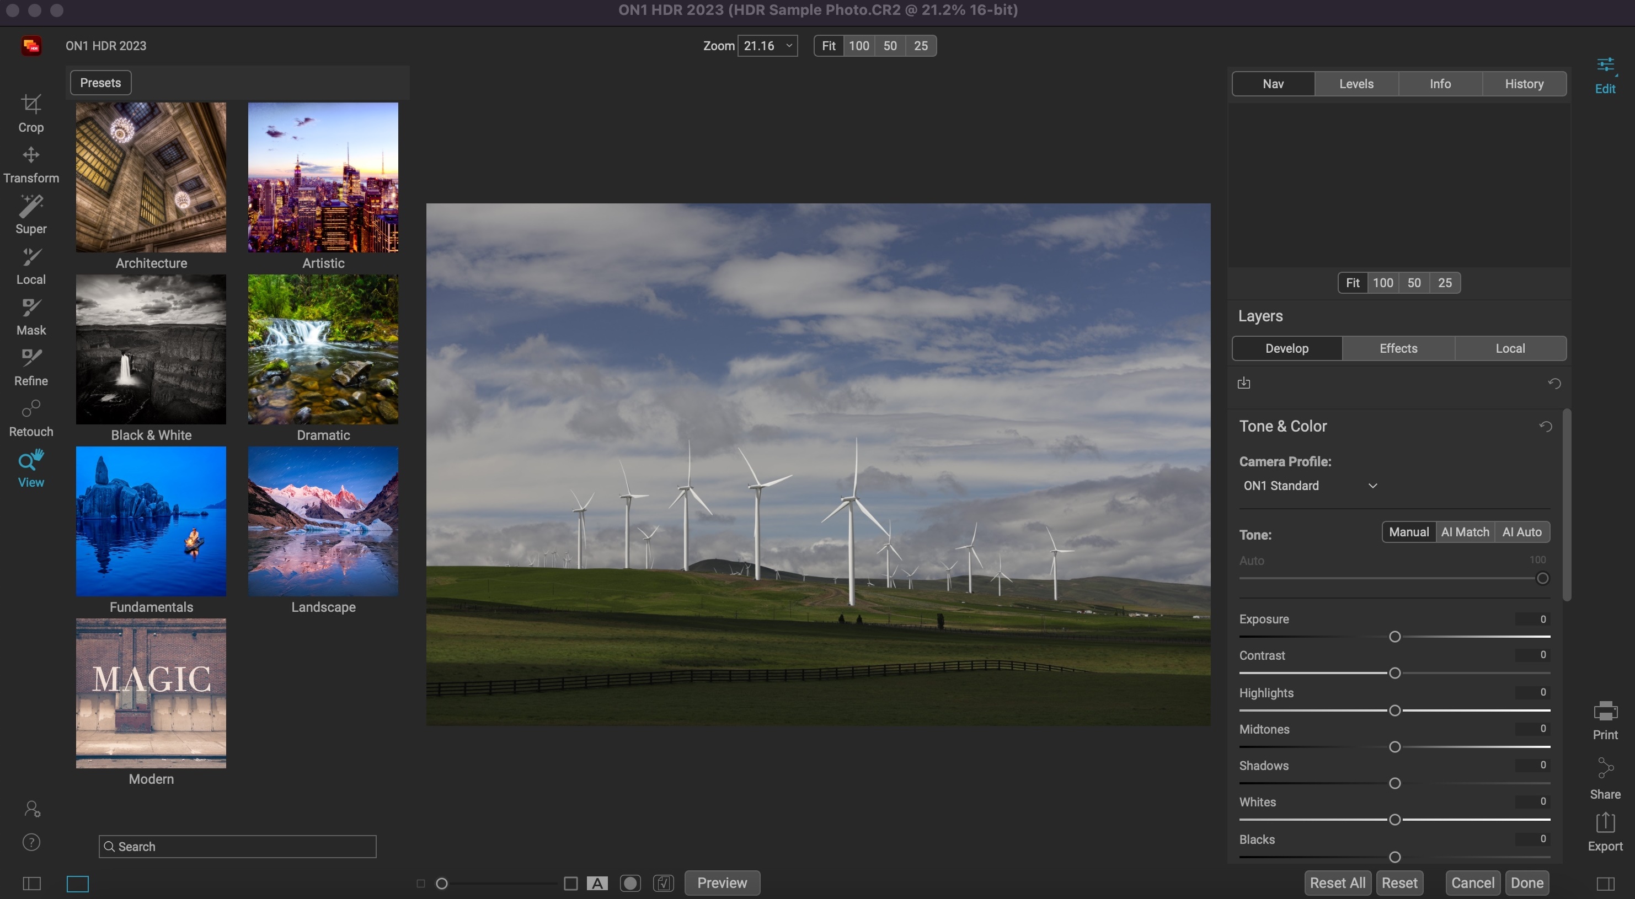Open the Zoom percentage dropdown
1635x899 pixels.
[788, 46]
